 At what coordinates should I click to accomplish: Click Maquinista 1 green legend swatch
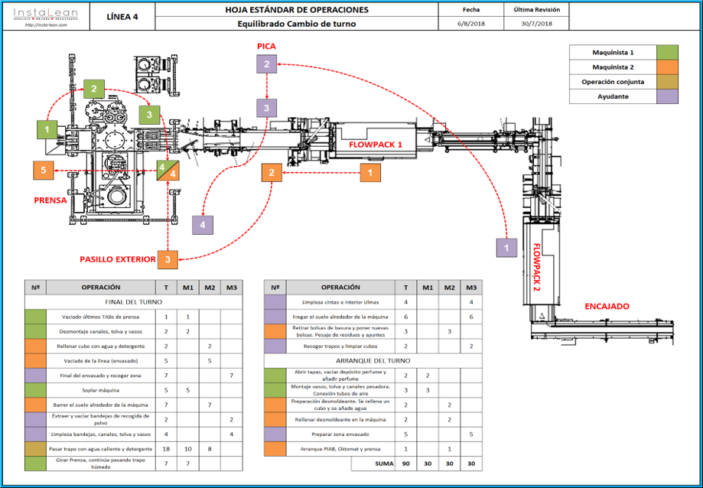[x=668, y=53]
